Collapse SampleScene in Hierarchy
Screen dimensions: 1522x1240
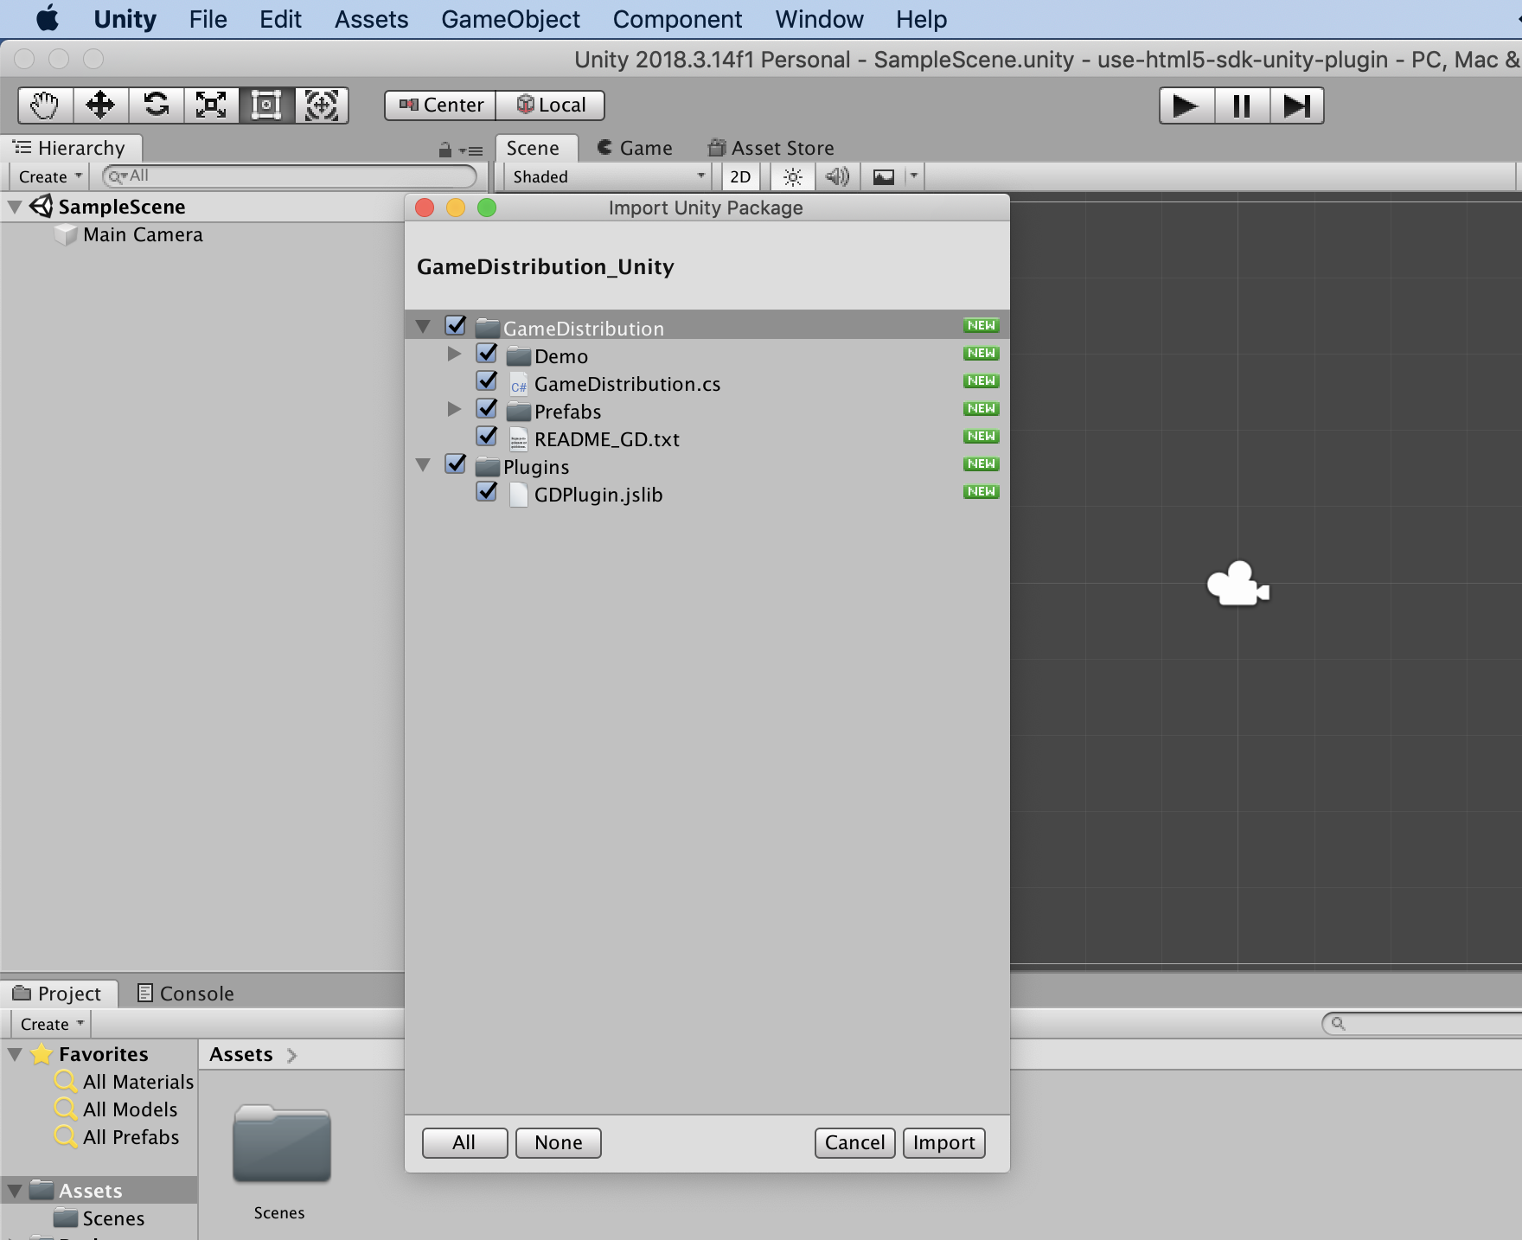[x=15, y=207]
